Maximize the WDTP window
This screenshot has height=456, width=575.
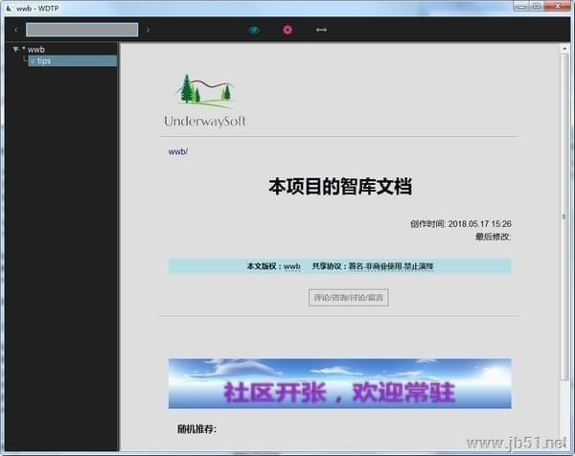click(x=538, y=6)
